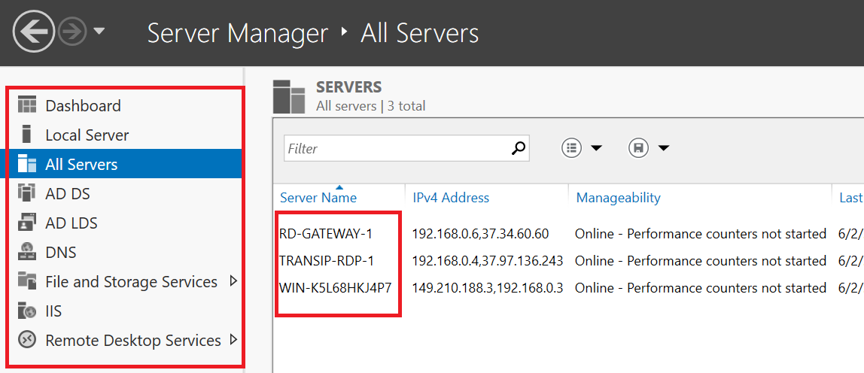Click the forward navigation arrow button
The height and width of the screenshot is (373, 864).
click(x=73, y=32)
